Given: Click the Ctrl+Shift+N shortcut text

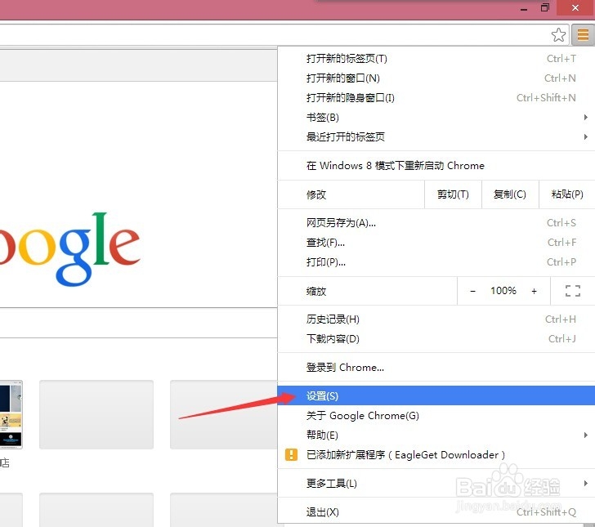Looking at the screenshot, I should pyautogui.click(x=546, y=98).
